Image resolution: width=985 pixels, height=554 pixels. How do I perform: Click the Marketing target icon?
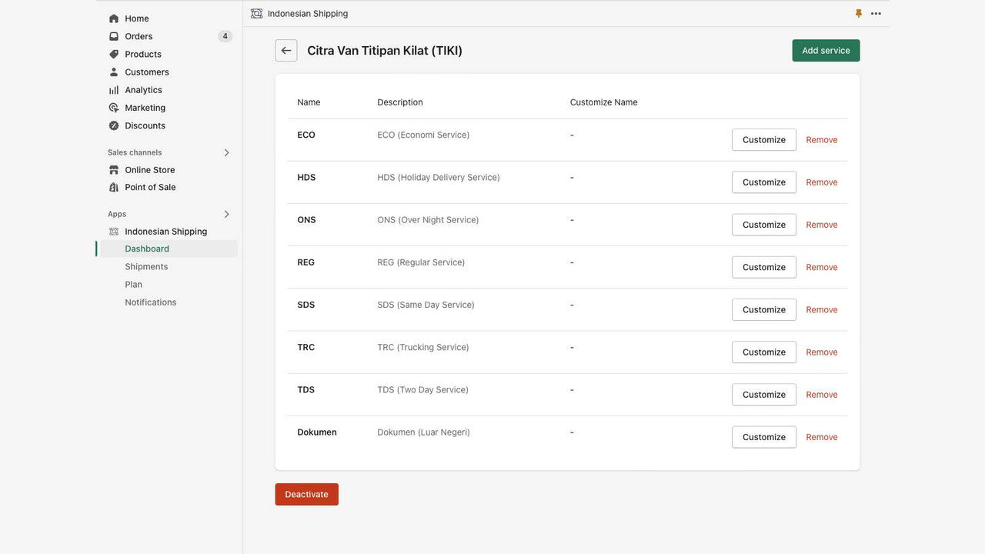(x=114, y=108)
